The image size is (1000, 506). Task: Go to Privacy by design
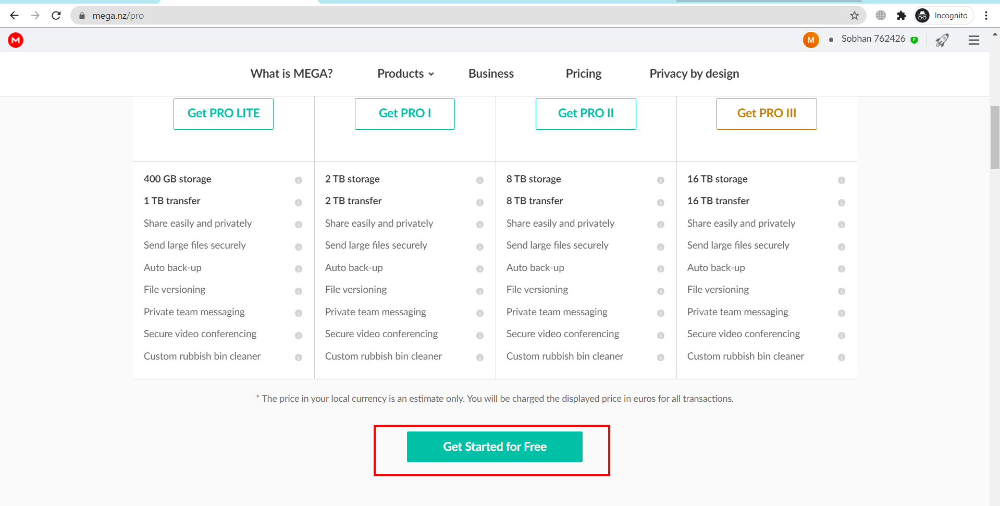(694, 73)
